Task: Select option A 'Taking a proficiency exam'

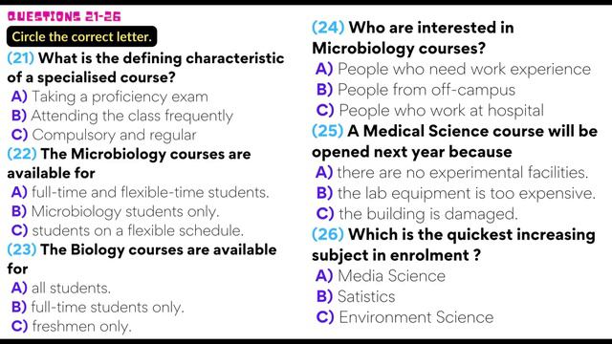Action: [110, 97]
